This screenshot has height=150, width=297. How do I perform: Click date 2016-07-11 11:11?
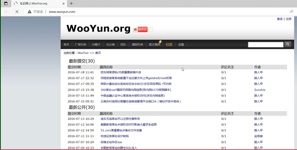(81, 136)
